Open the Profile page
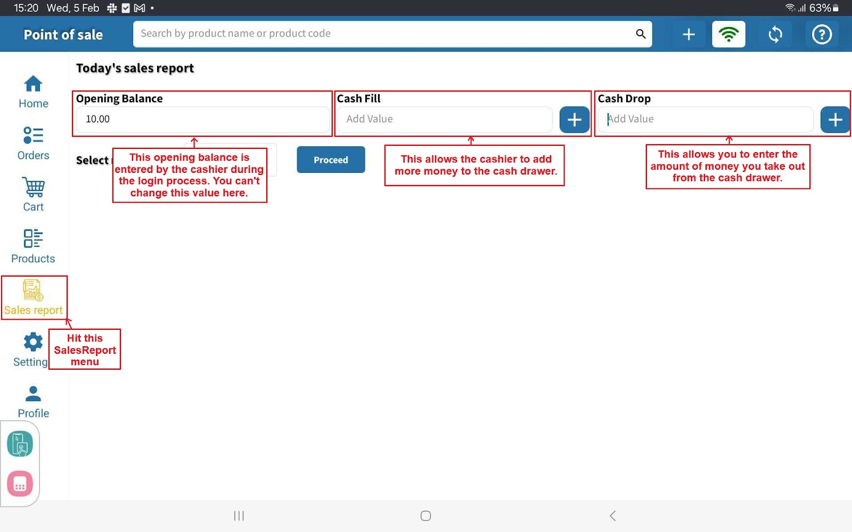 click(x=33, y=402)
